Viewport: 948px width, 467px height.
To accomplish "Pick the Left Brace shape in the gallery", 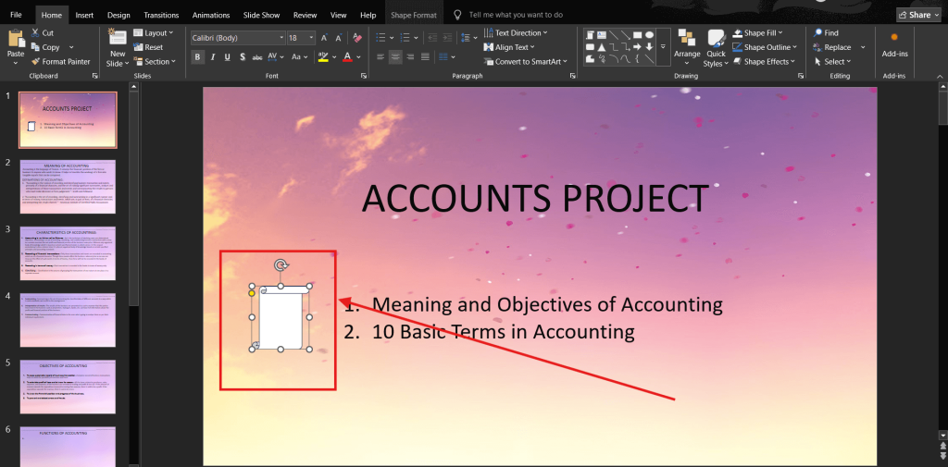I will [637, 58].
